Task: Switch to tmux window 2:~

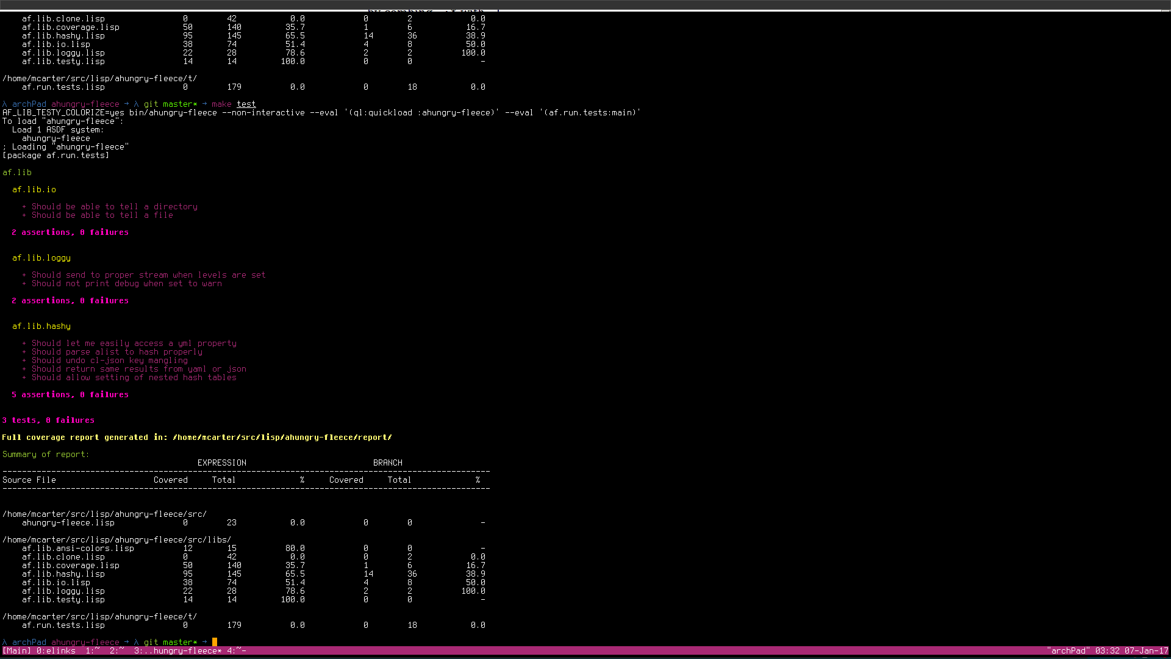Action: coord(116,651)
